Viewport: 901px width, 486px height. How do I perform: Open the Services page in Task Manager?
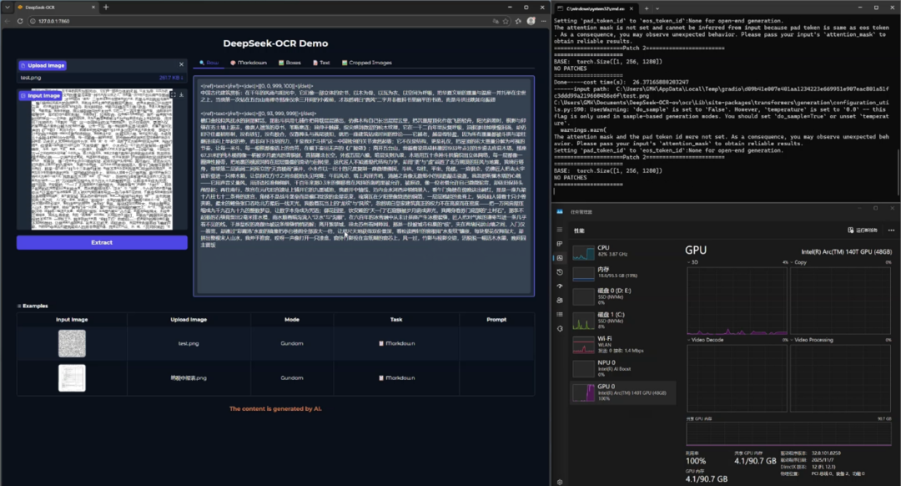coord(560,328)
